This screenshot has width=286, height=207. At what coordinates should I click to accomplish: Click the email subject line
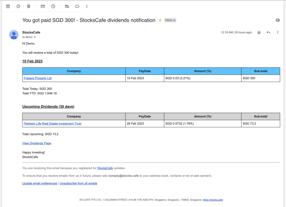pos(89,20)
